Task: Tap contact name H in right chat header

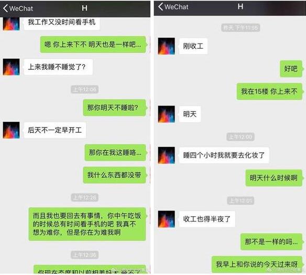Action: click(x=241, y=7)
